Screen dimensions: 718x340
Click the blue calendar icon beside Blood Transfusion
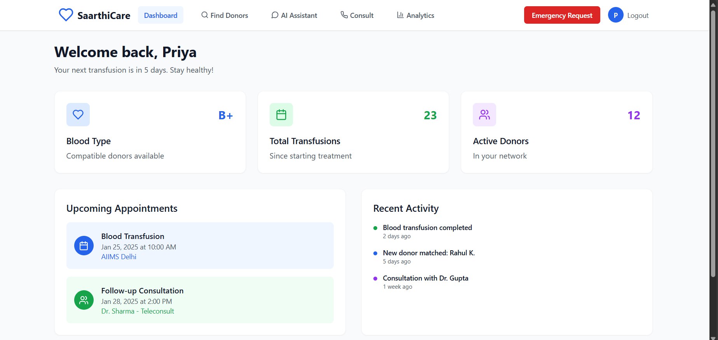click(x=84, y=246)
